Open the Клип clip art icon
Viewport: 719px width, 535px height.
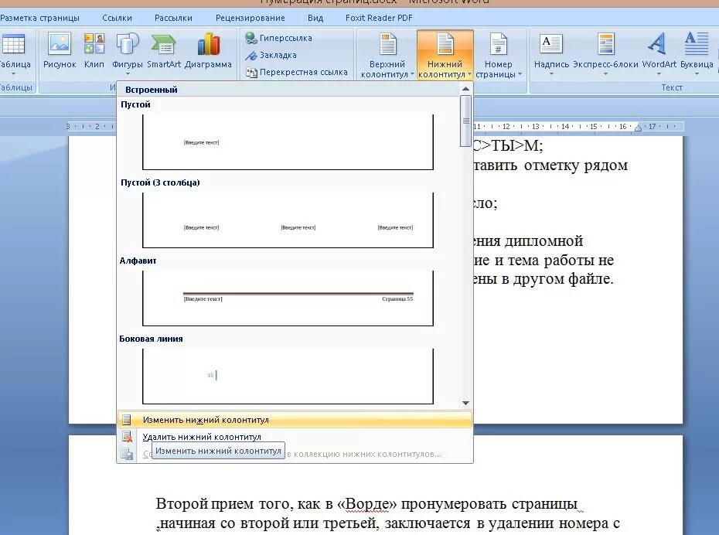pyautogui.click(x=94, y=51)
